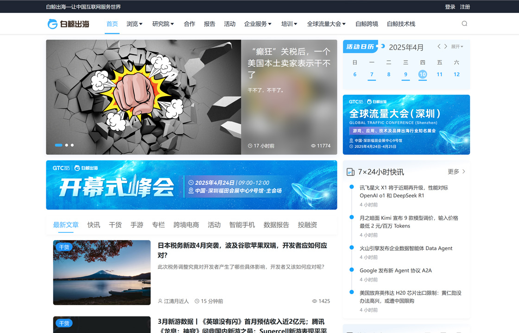Click the search magnifier icon
Screen dimensions: 519x333
[464, 24]
